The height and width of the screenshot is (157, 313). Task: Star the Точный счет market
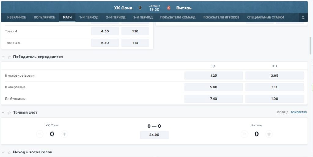click(9, 113)
